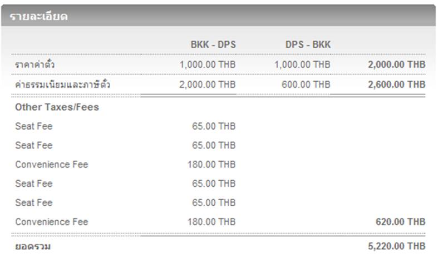Image resolution: width=448 pixels, height=268 pixels.
Task: Select the first Seat Fee label
Action: (x=34, y=126)
